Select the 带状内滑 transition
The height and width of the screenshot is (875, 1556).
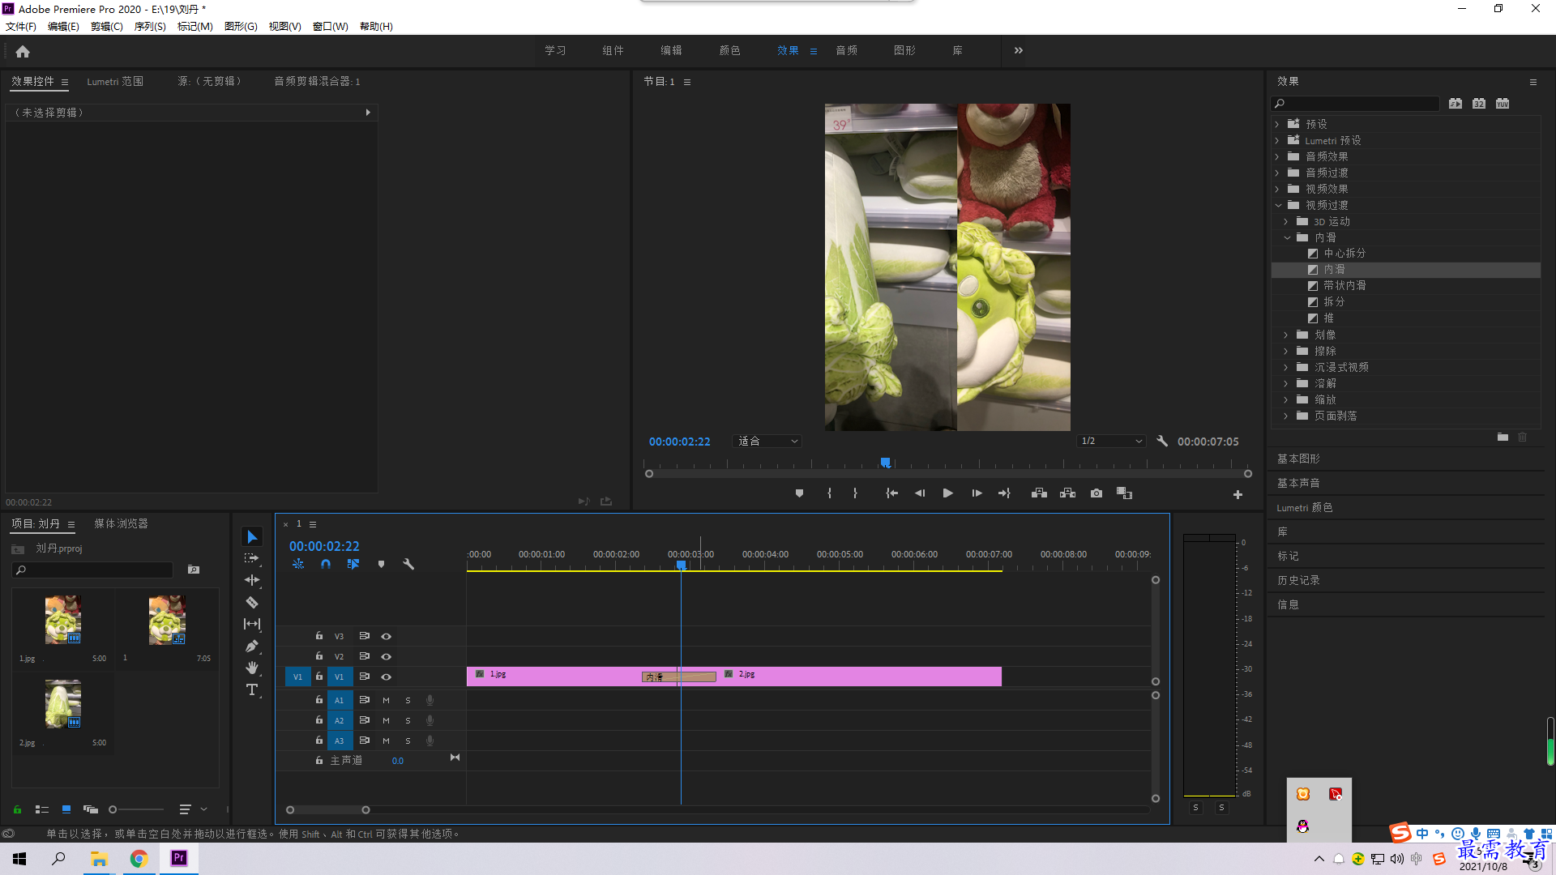pos(1344,285)
